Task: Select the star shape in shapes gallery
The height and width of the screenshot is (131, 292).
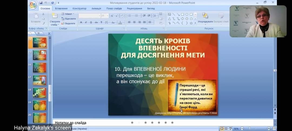Action: pyautogui.click(x=191, y=23)
